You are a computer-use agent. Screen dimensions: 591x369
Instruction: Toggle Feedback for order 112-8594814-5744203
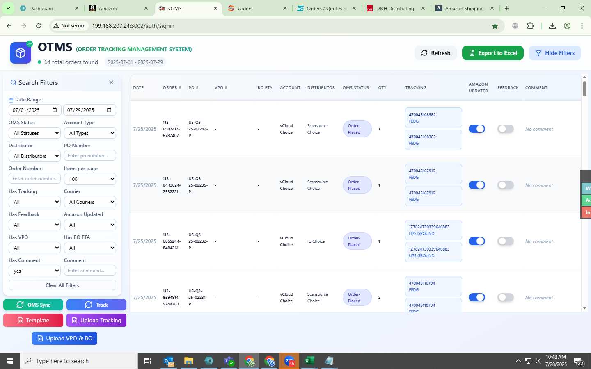[x=506, y=297]
